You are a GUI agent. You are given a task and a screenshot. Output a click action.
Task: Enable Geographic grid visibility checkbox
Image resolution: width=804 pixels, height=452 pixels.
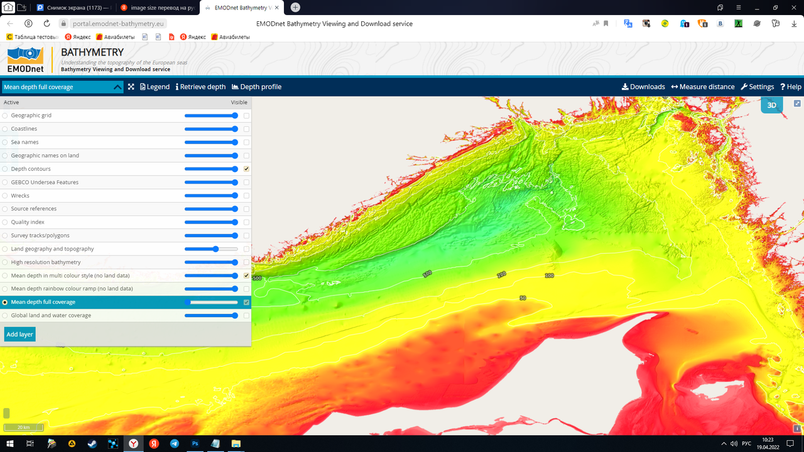pyautogui.click(x=246, y=116)
